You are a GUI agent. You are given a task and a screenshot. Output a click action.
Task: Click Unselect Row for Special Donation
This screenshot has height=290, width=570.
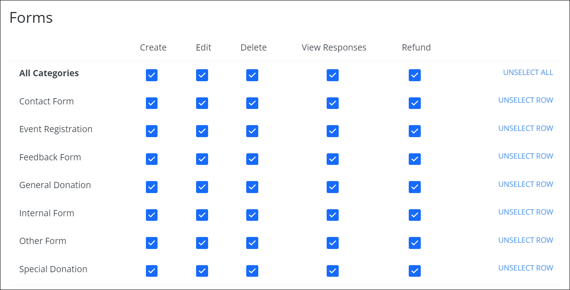[526, 268]
